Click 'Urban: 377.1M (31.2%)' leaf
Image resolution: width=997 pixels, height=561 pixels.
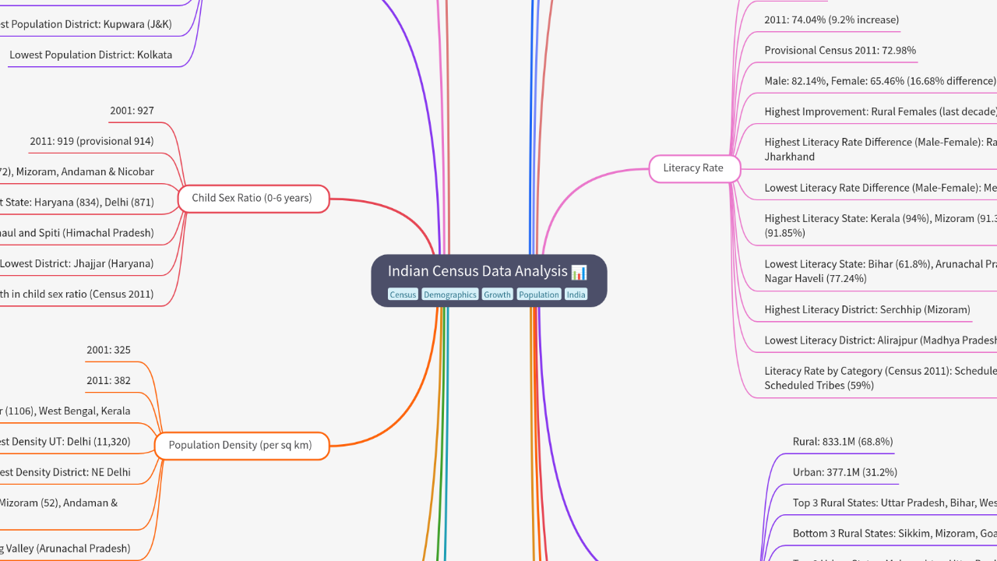click(845, 471)
